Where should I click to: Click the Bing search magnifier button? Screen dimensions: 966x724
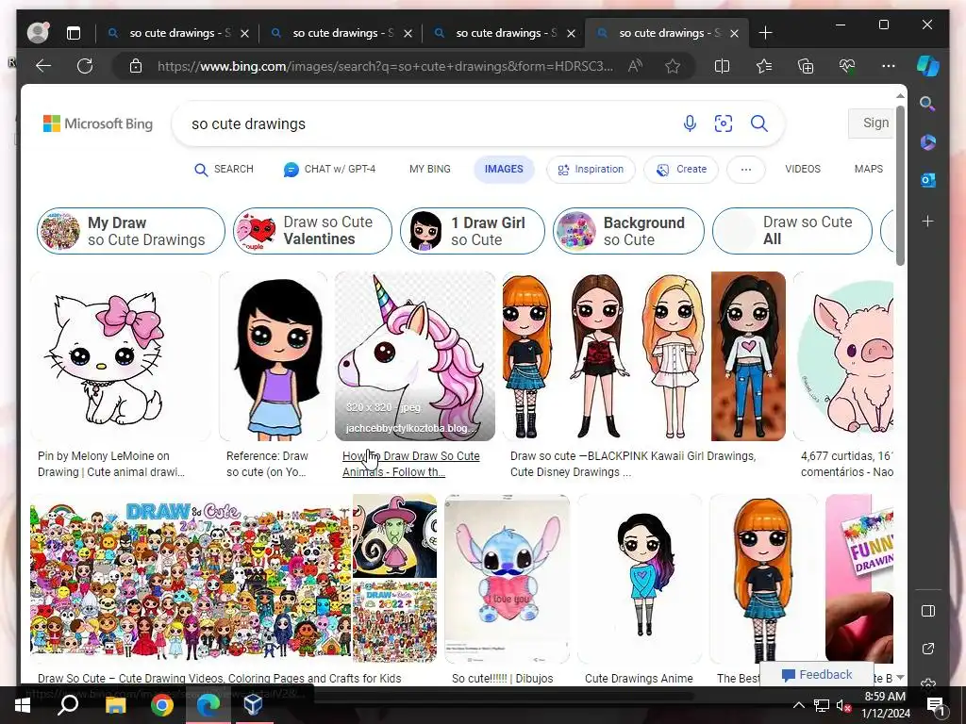(x=759, y=123)
